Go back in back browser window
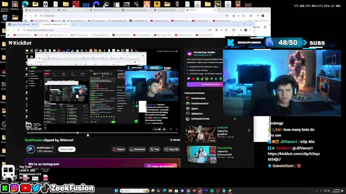This screenshot has height=194, width=346. coord(26,16)
